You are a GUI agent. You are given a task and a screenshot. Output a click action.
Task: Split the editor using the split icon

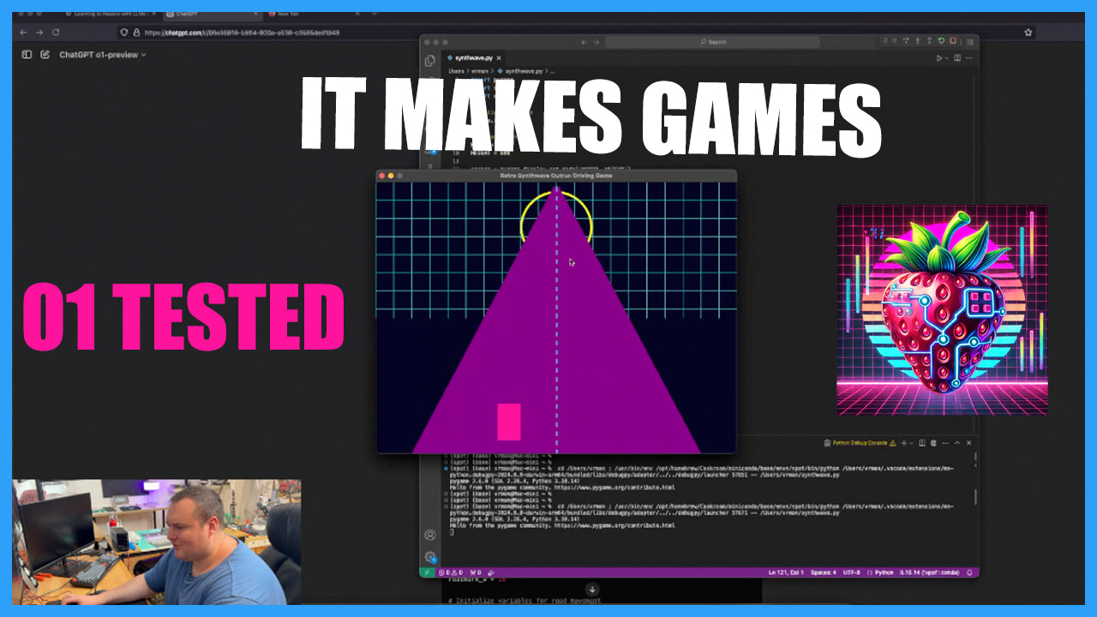click(x=957, y=57)
